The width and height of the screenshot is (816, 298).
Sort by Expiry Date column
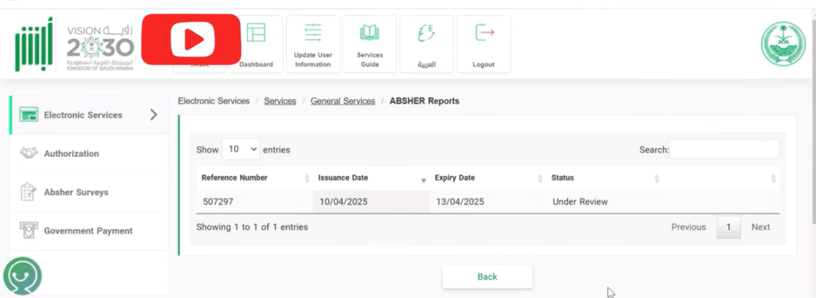point(488,178)
